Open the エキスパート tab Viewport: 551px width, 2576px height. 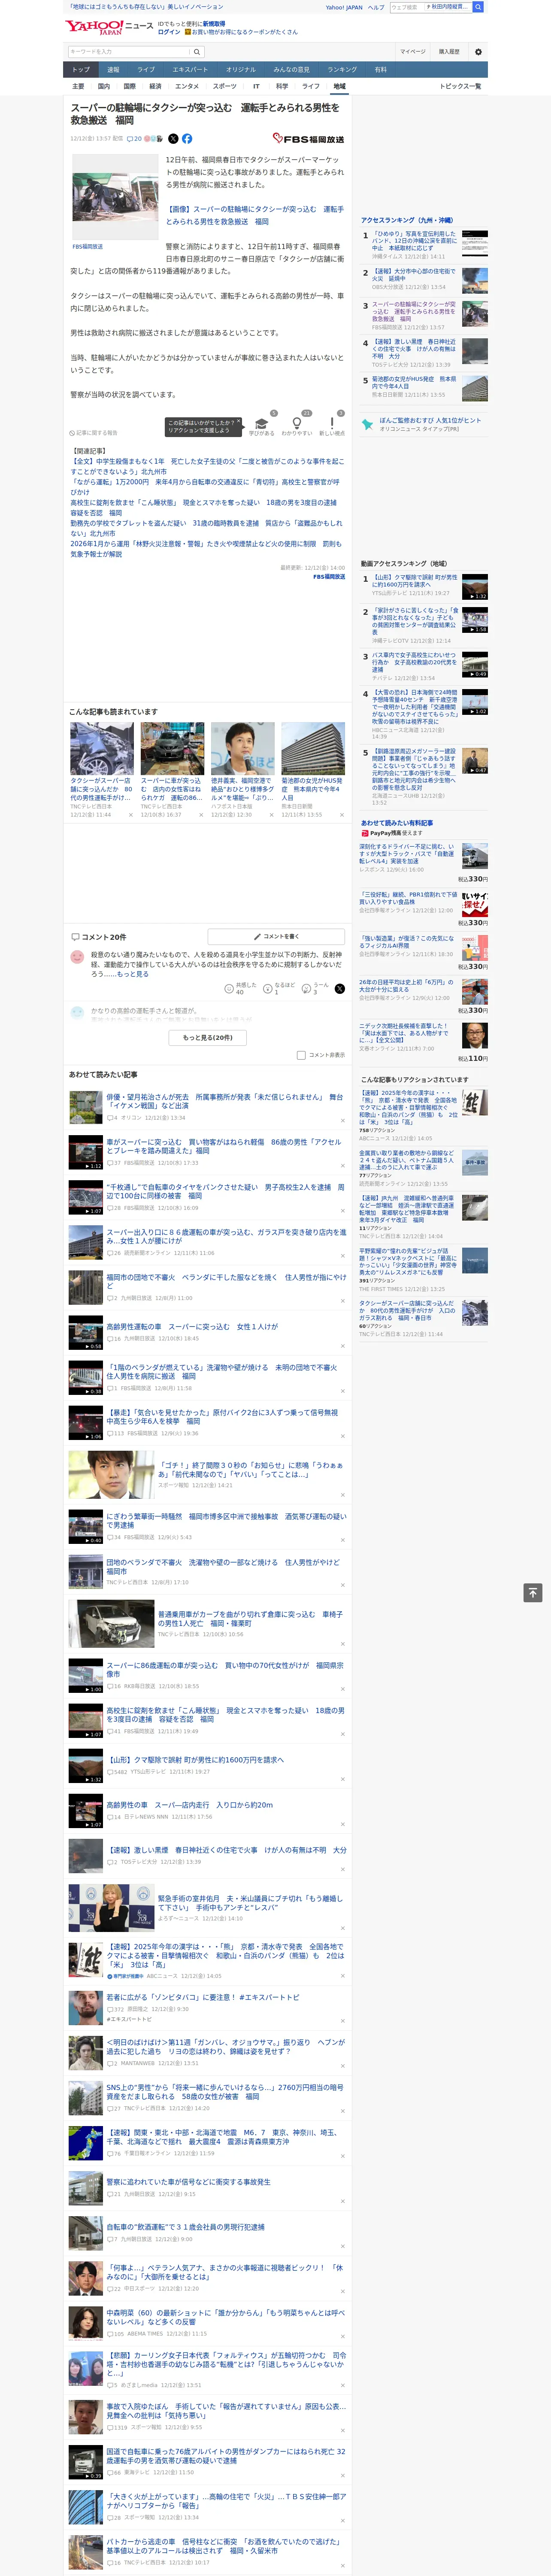190,70
